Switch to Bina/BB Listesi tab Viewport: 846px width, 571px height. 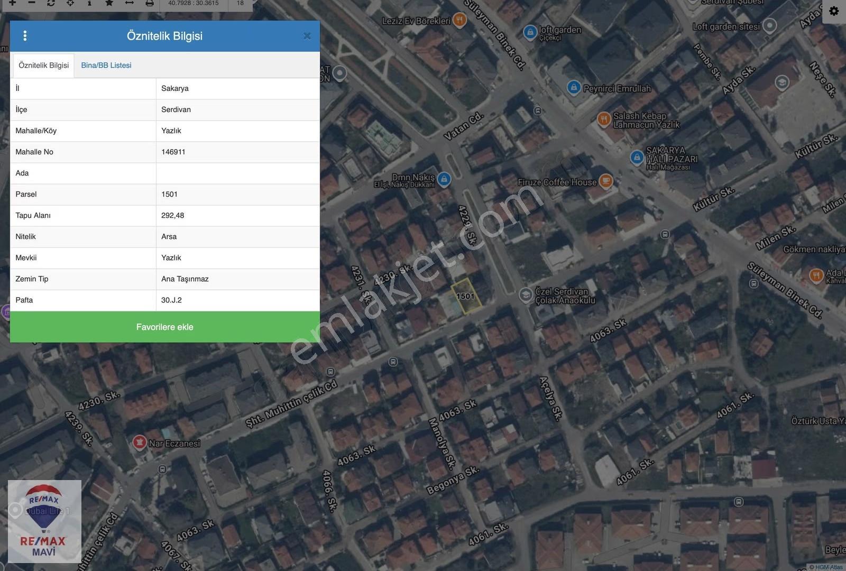(x=106, y=66)
